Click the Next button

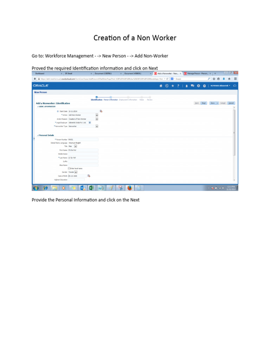coord(204,103)
